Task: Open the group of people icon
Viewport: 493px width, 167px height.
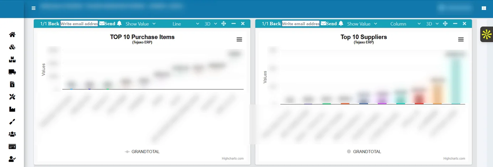Action: point(12,134)
